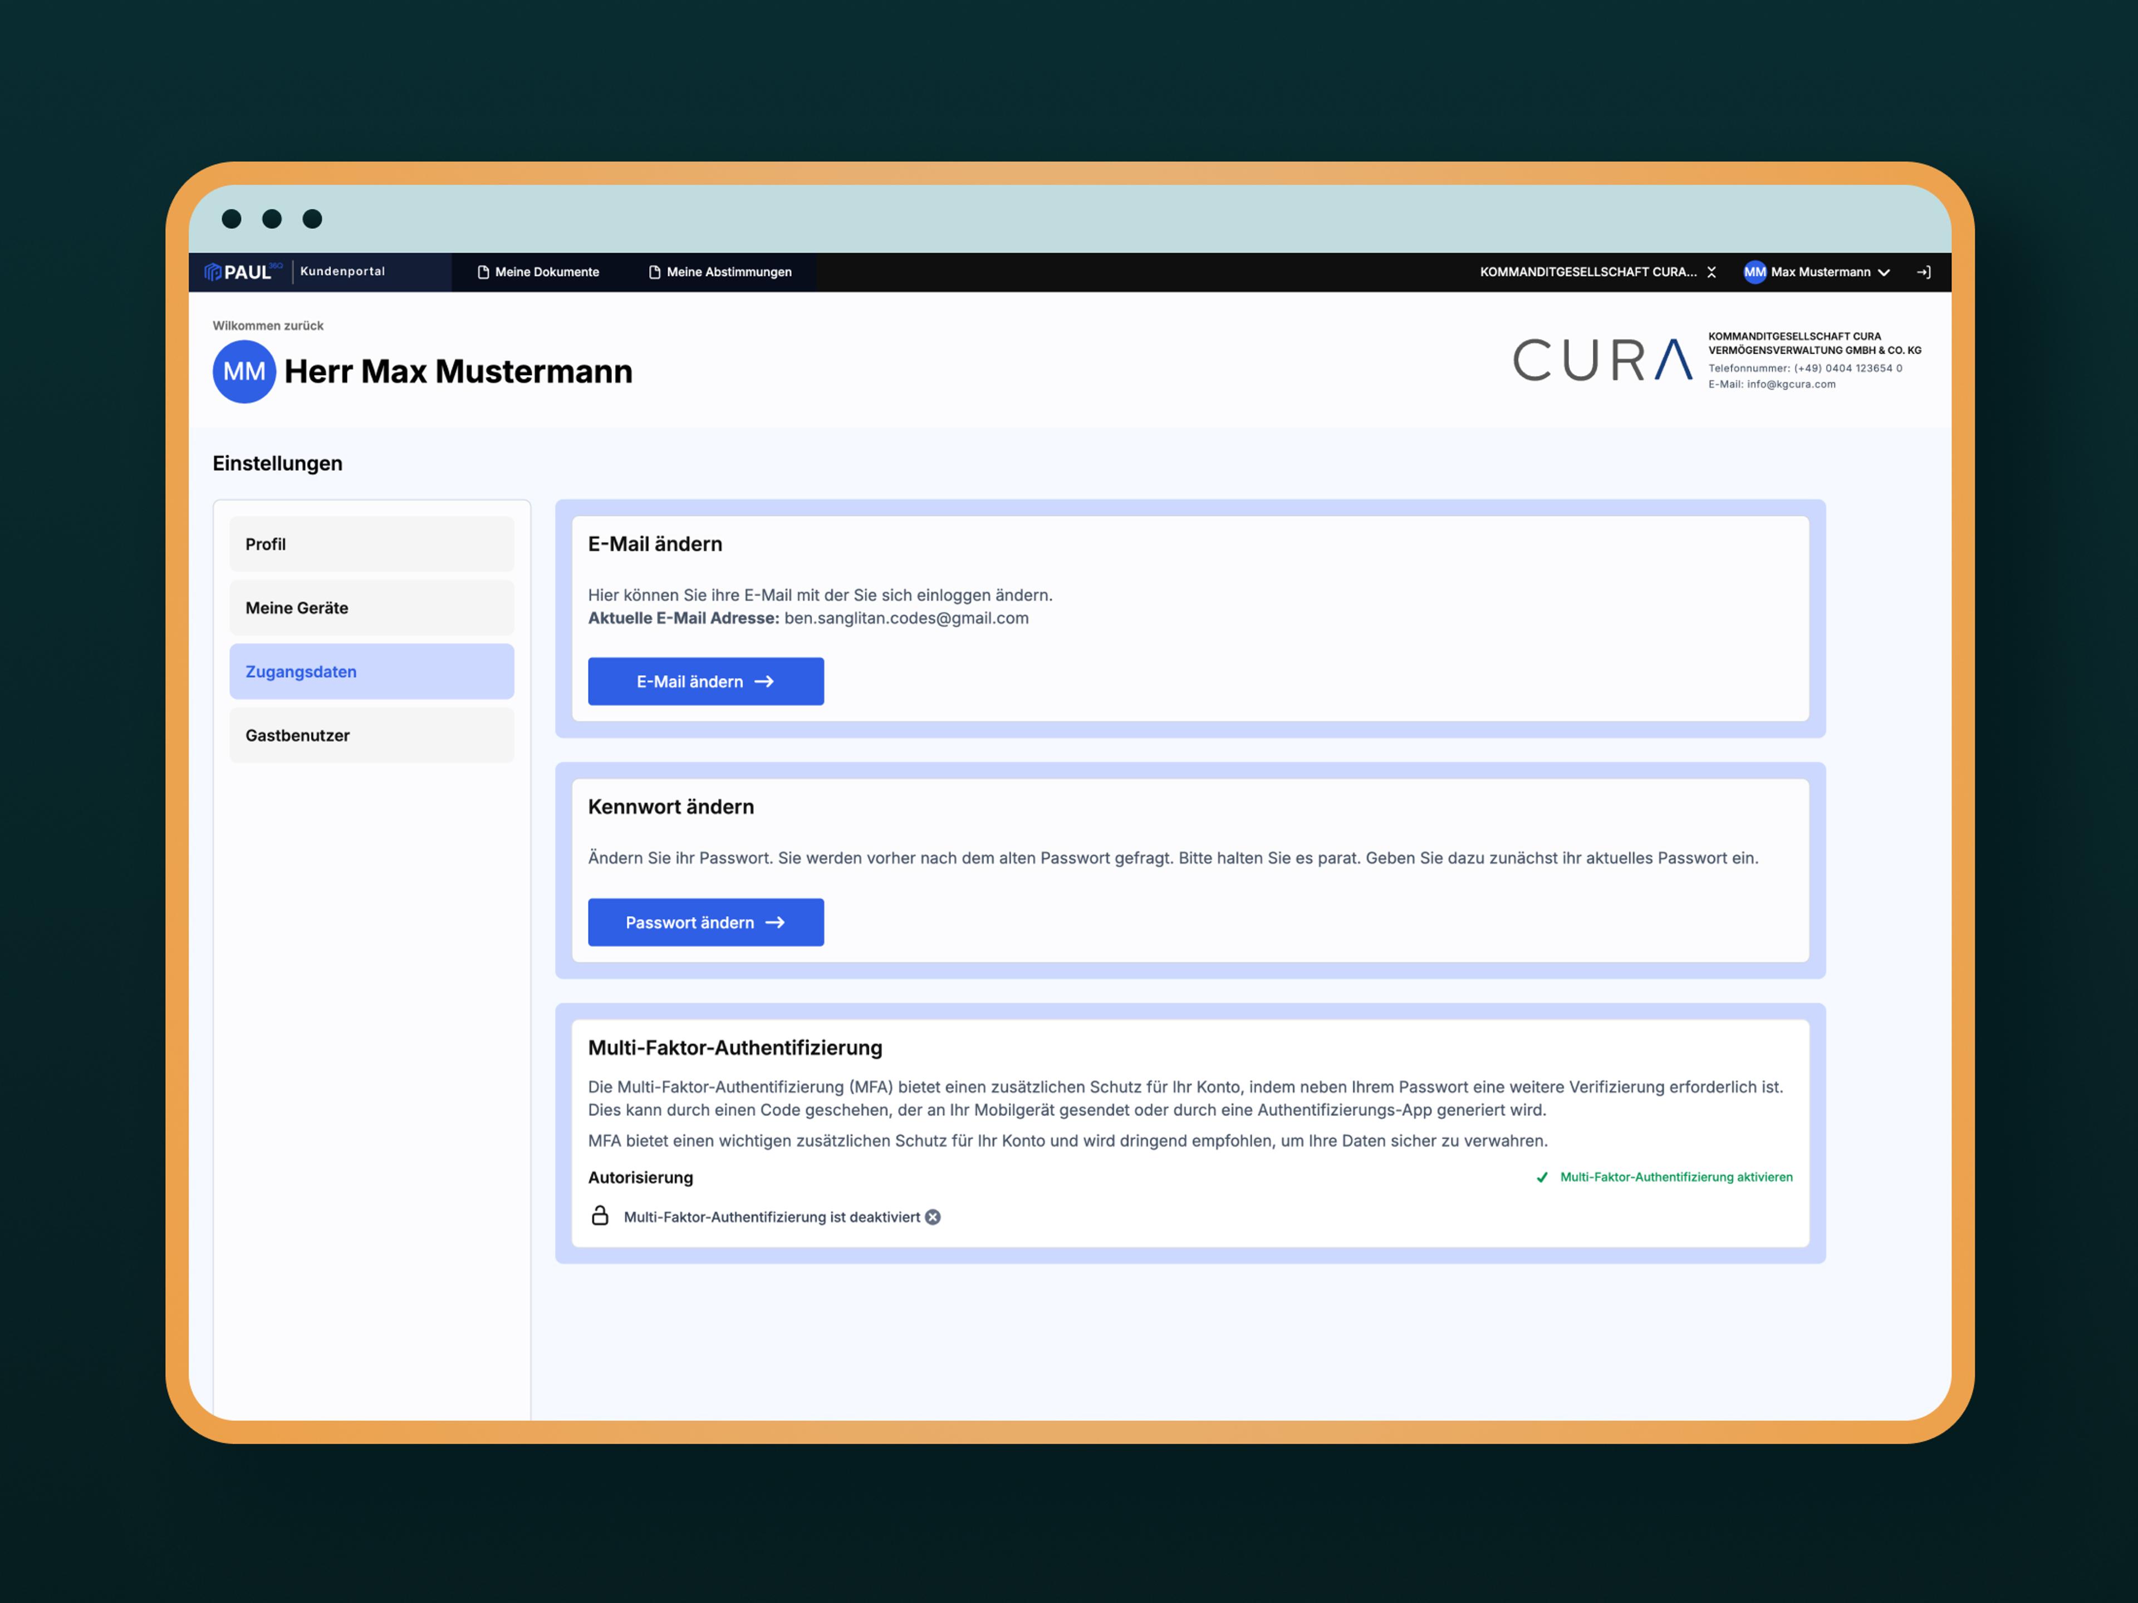Click the large MM profile avatar
This screenshot has width=2138, height=1603.
tap(243, 372)
